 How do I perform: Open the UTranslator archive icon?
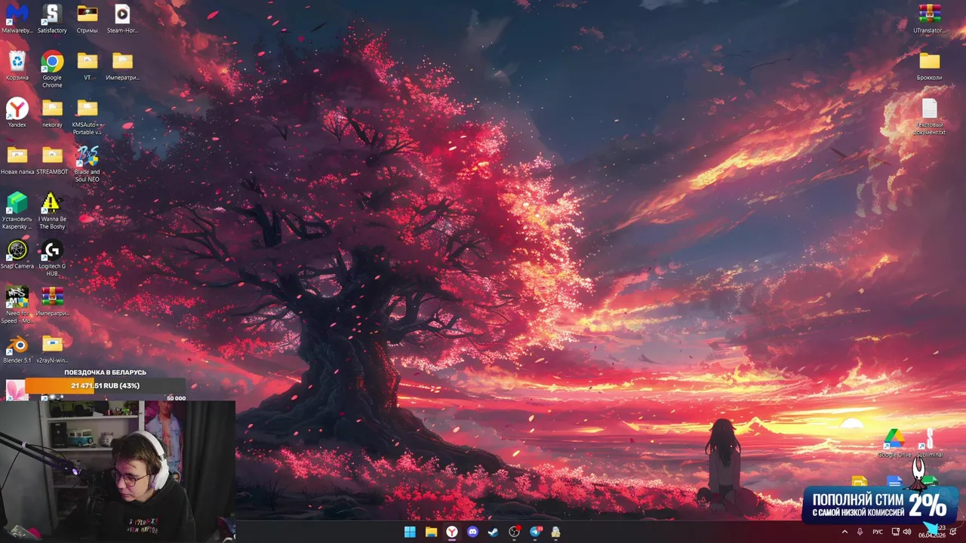pyautogui.click(x=929, y=19)
